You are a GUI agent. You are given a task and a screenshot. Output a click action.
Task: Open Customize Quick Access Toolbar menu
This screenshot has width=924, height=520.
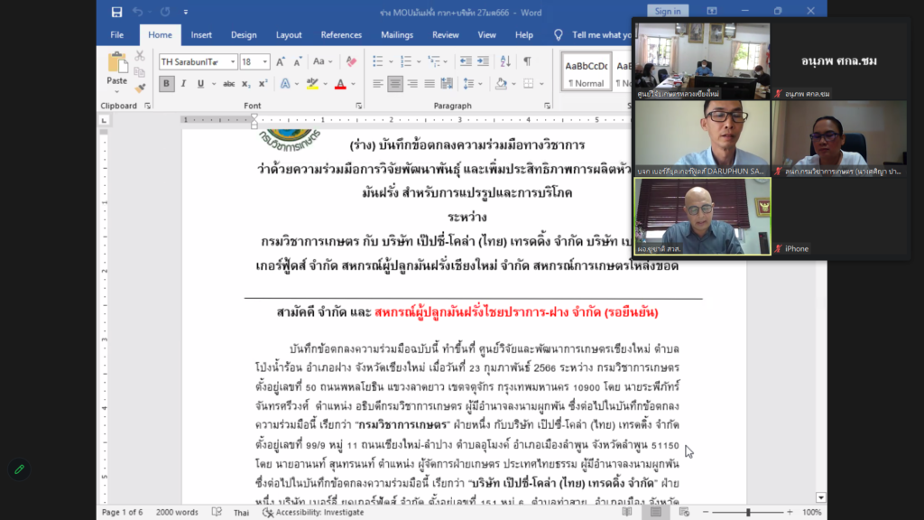click(x=186, y=12)
